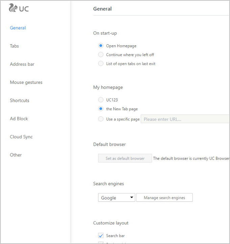This screenshot has height=244, width=230.
Task: Select Open Homepage start-up option
Action: pyautogui.click(x=101, y=46)
